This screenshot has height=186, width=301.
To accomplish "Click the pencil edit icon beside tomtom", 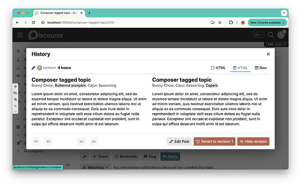I will tap(34, 68).
